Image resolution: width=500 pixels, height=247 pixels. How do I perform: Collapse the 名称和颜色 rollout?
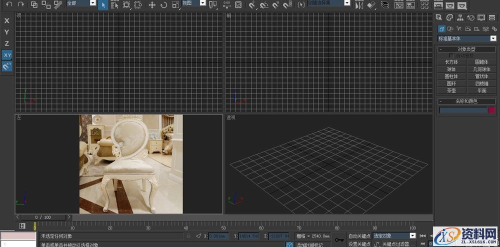[x=467, y=101]
